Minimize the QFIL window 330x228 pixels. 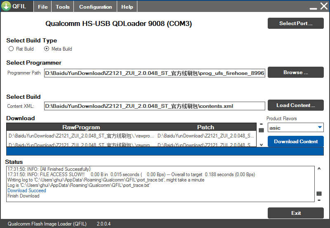click(x=313, y=8)
